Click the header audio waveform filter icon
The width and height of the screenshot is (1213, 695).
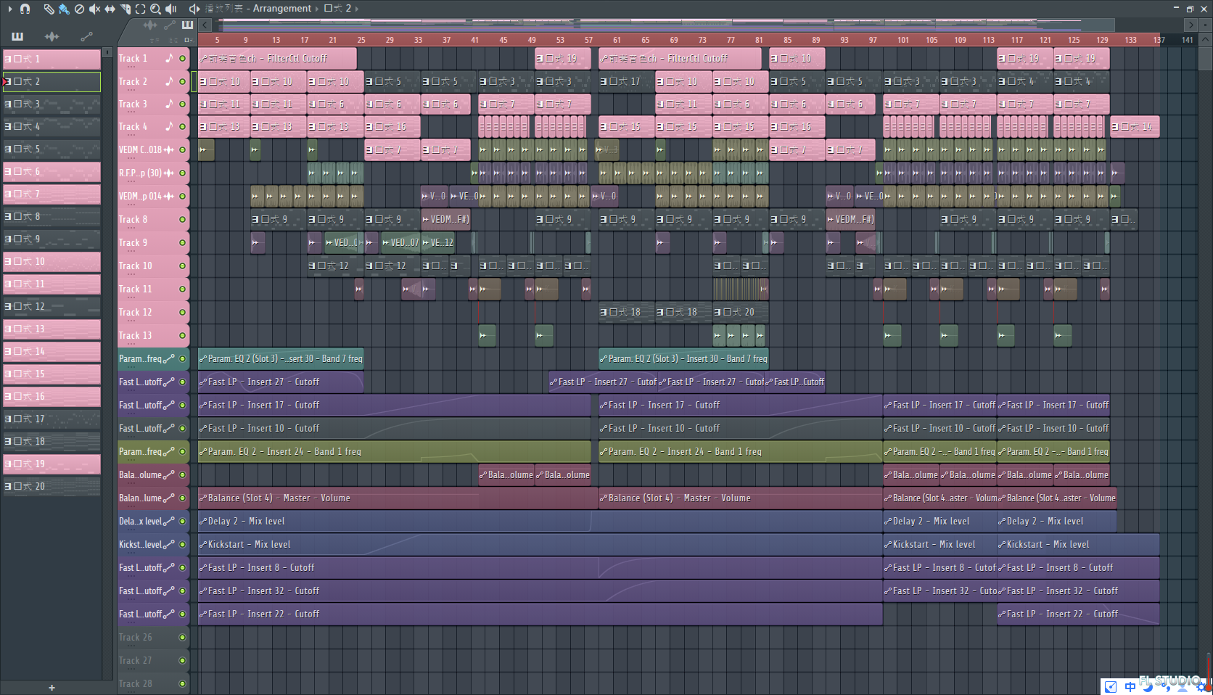coord(150,25)
